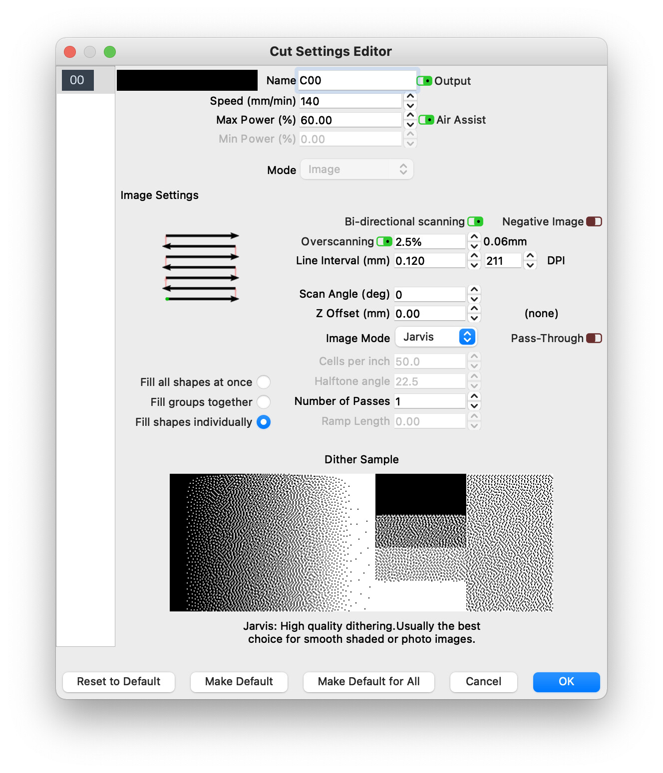
Task: Increase Z Offset with the up arrow
Action: click(x=474, y=309)
